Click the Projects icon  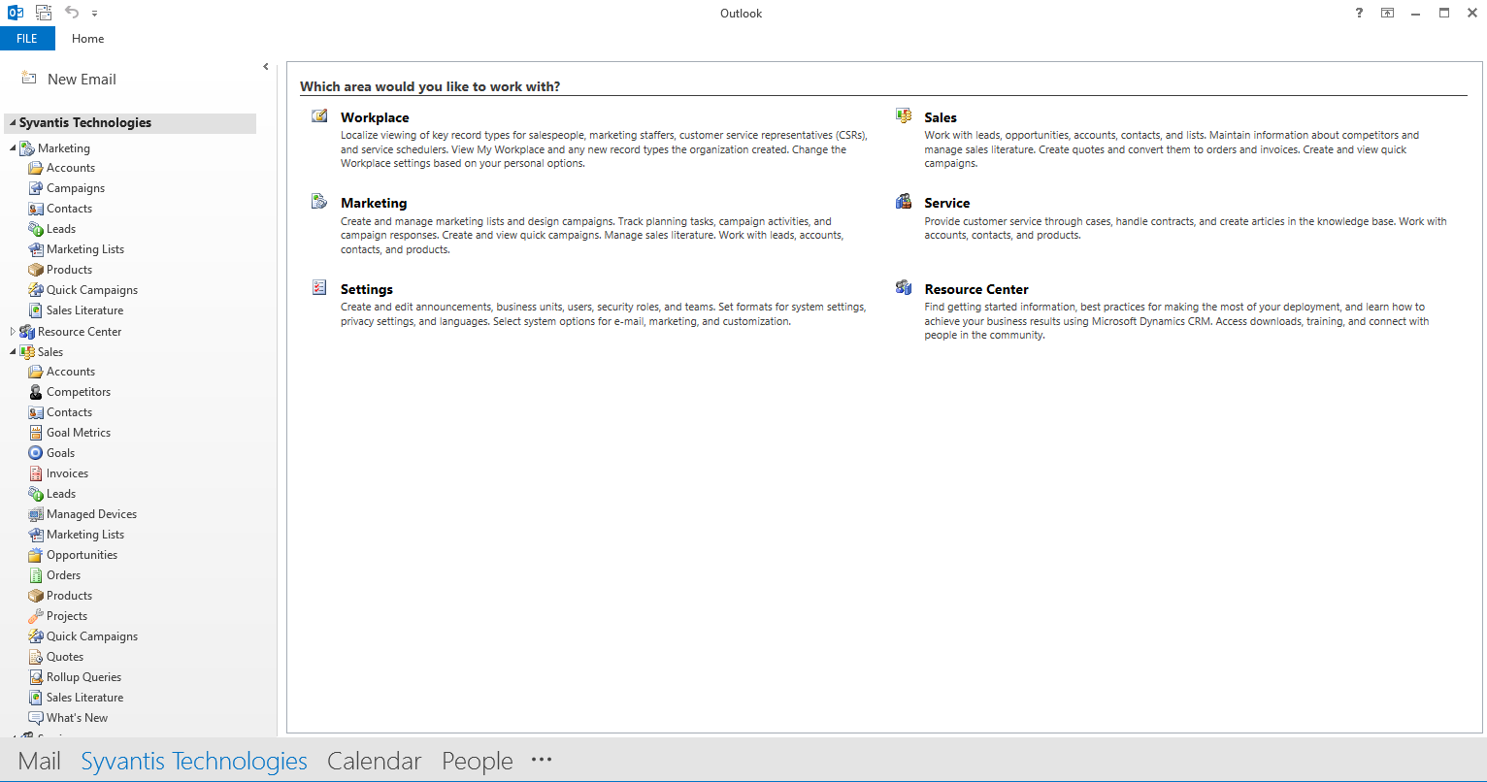36,616
